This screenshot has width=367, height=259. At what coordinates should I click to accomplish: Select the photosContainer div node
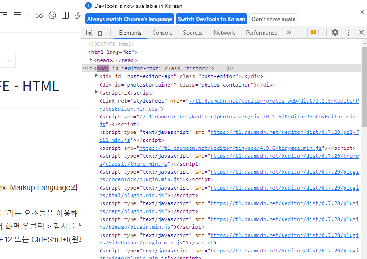pyautogui.click(x=187, y=85)
